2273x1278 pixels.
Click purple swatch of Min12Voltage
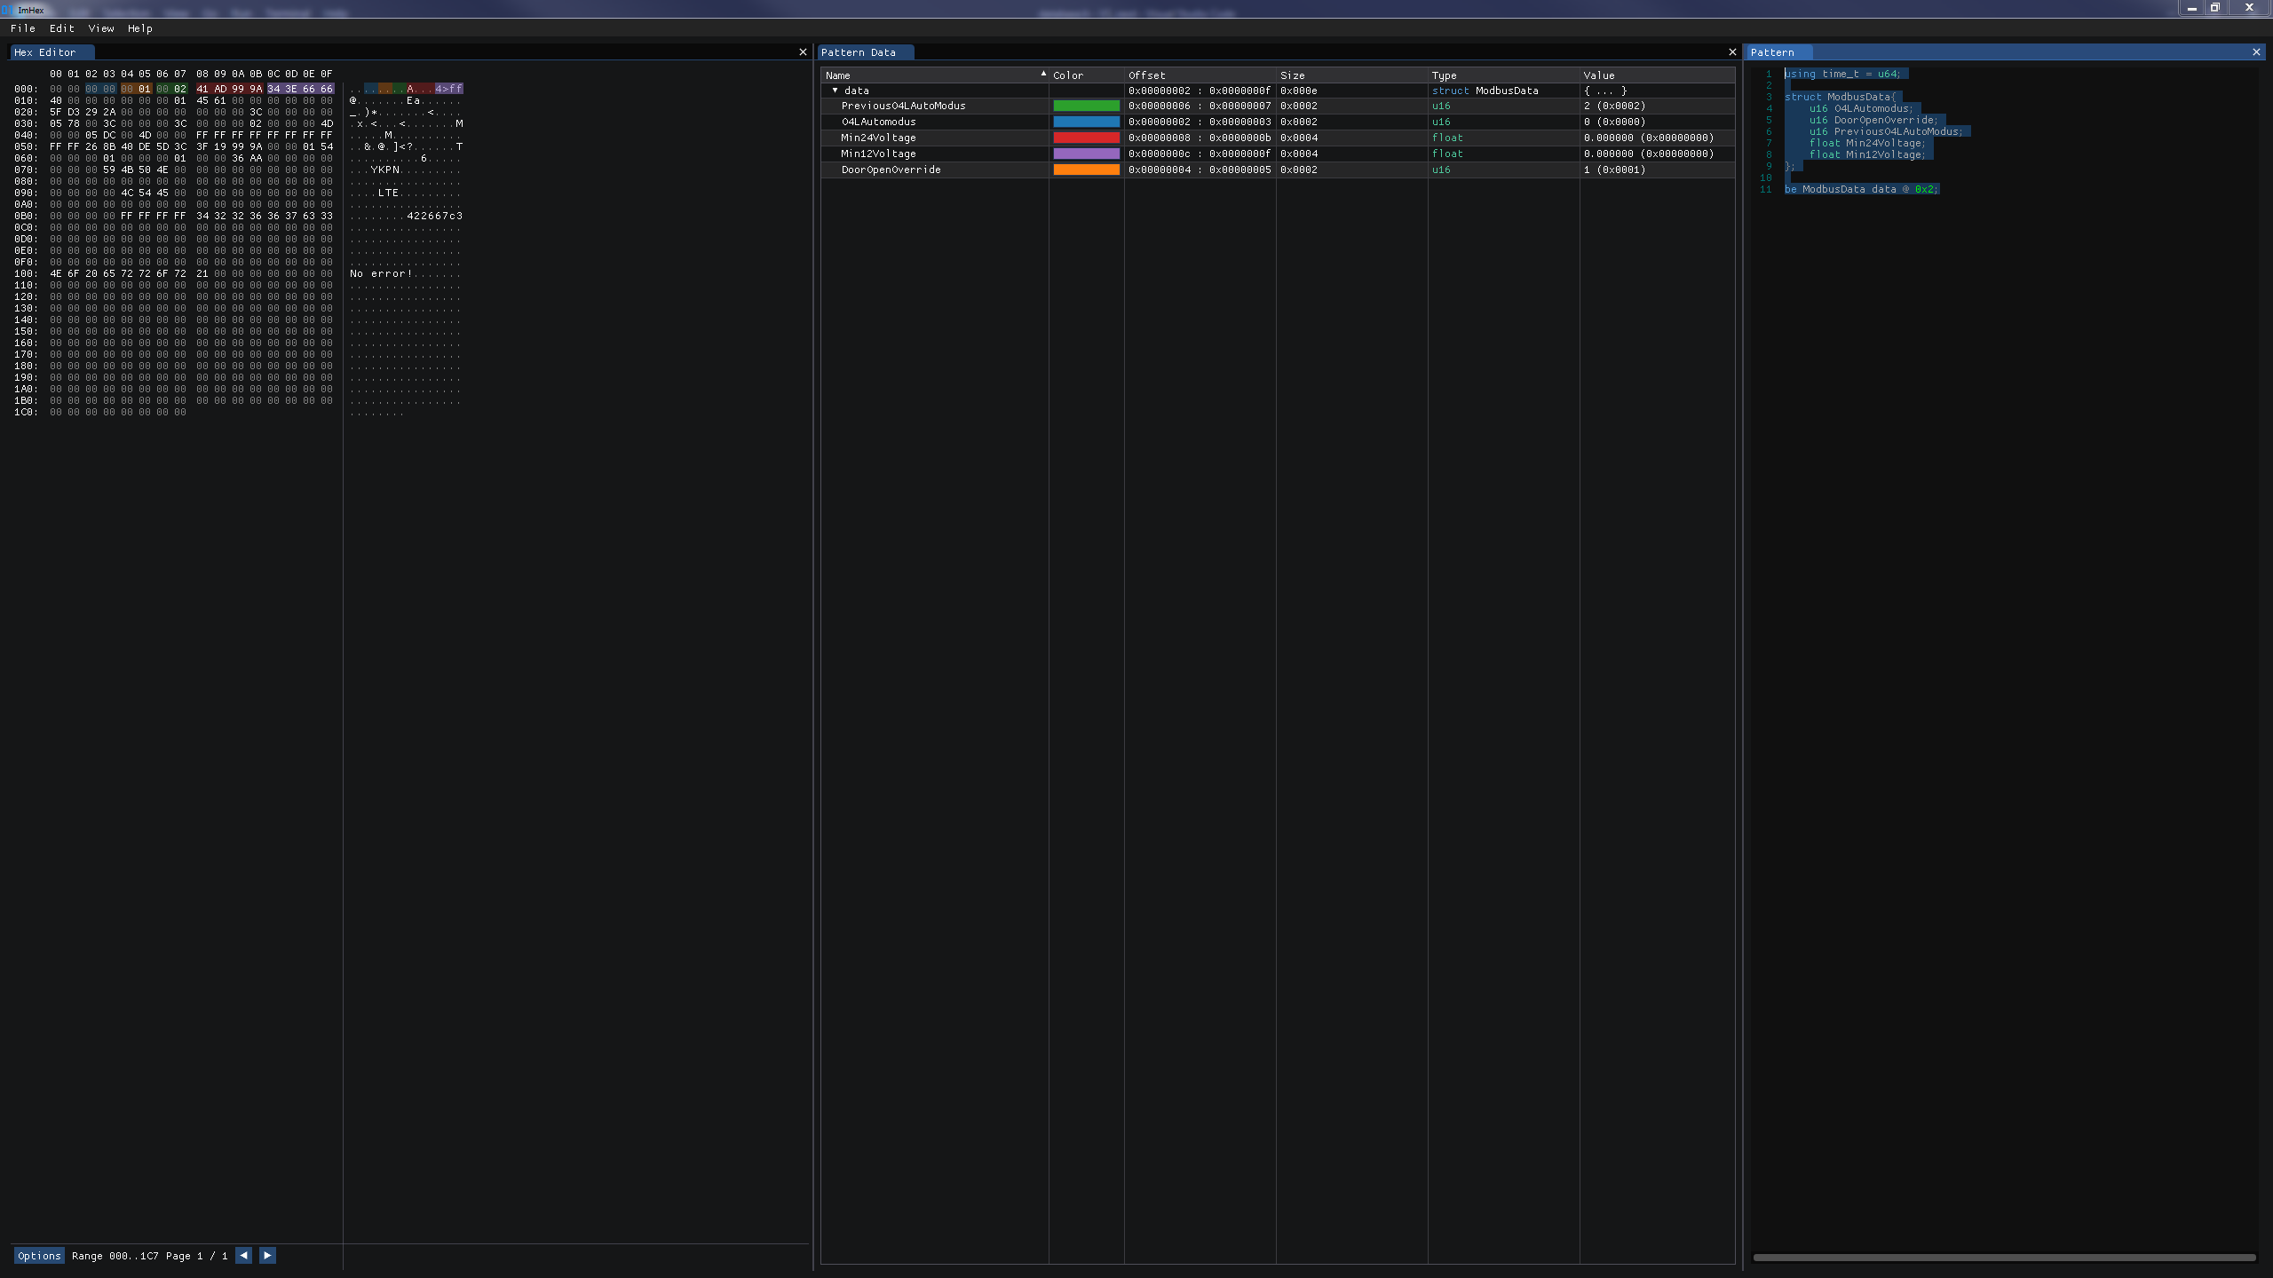click(1086, 154)
